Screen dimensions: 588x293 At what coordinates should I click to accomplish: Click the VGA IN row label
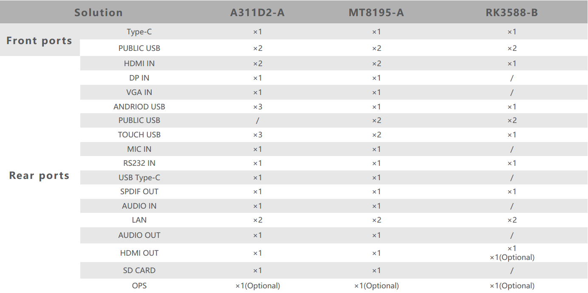tap(139, 92)
